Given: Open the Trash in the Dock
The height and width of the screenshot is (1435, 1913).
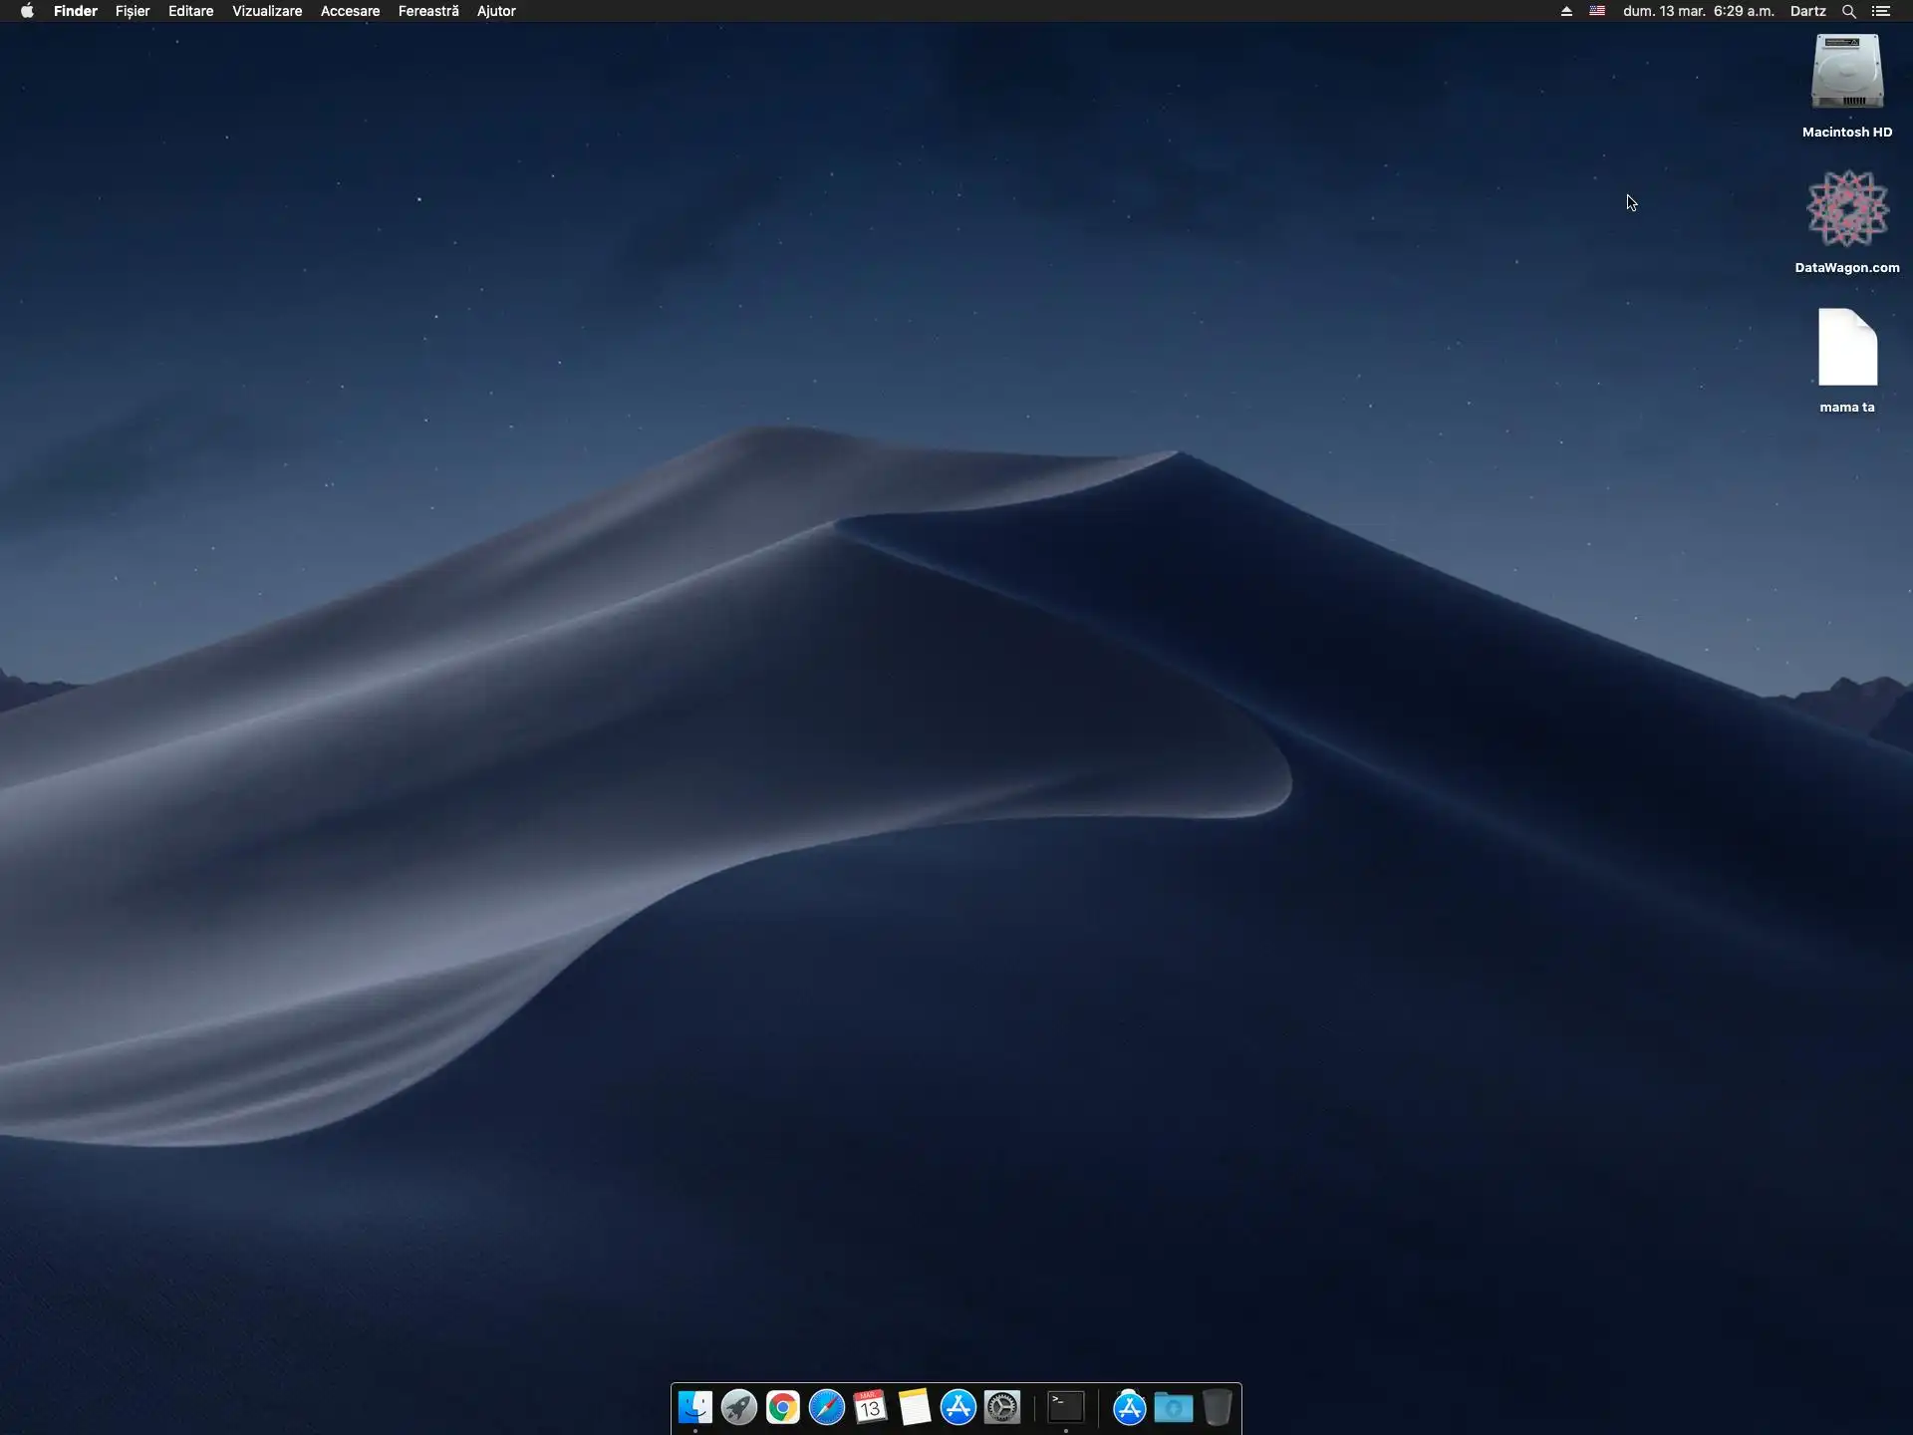Looking at the screenshot, I should [1218, 1407].
